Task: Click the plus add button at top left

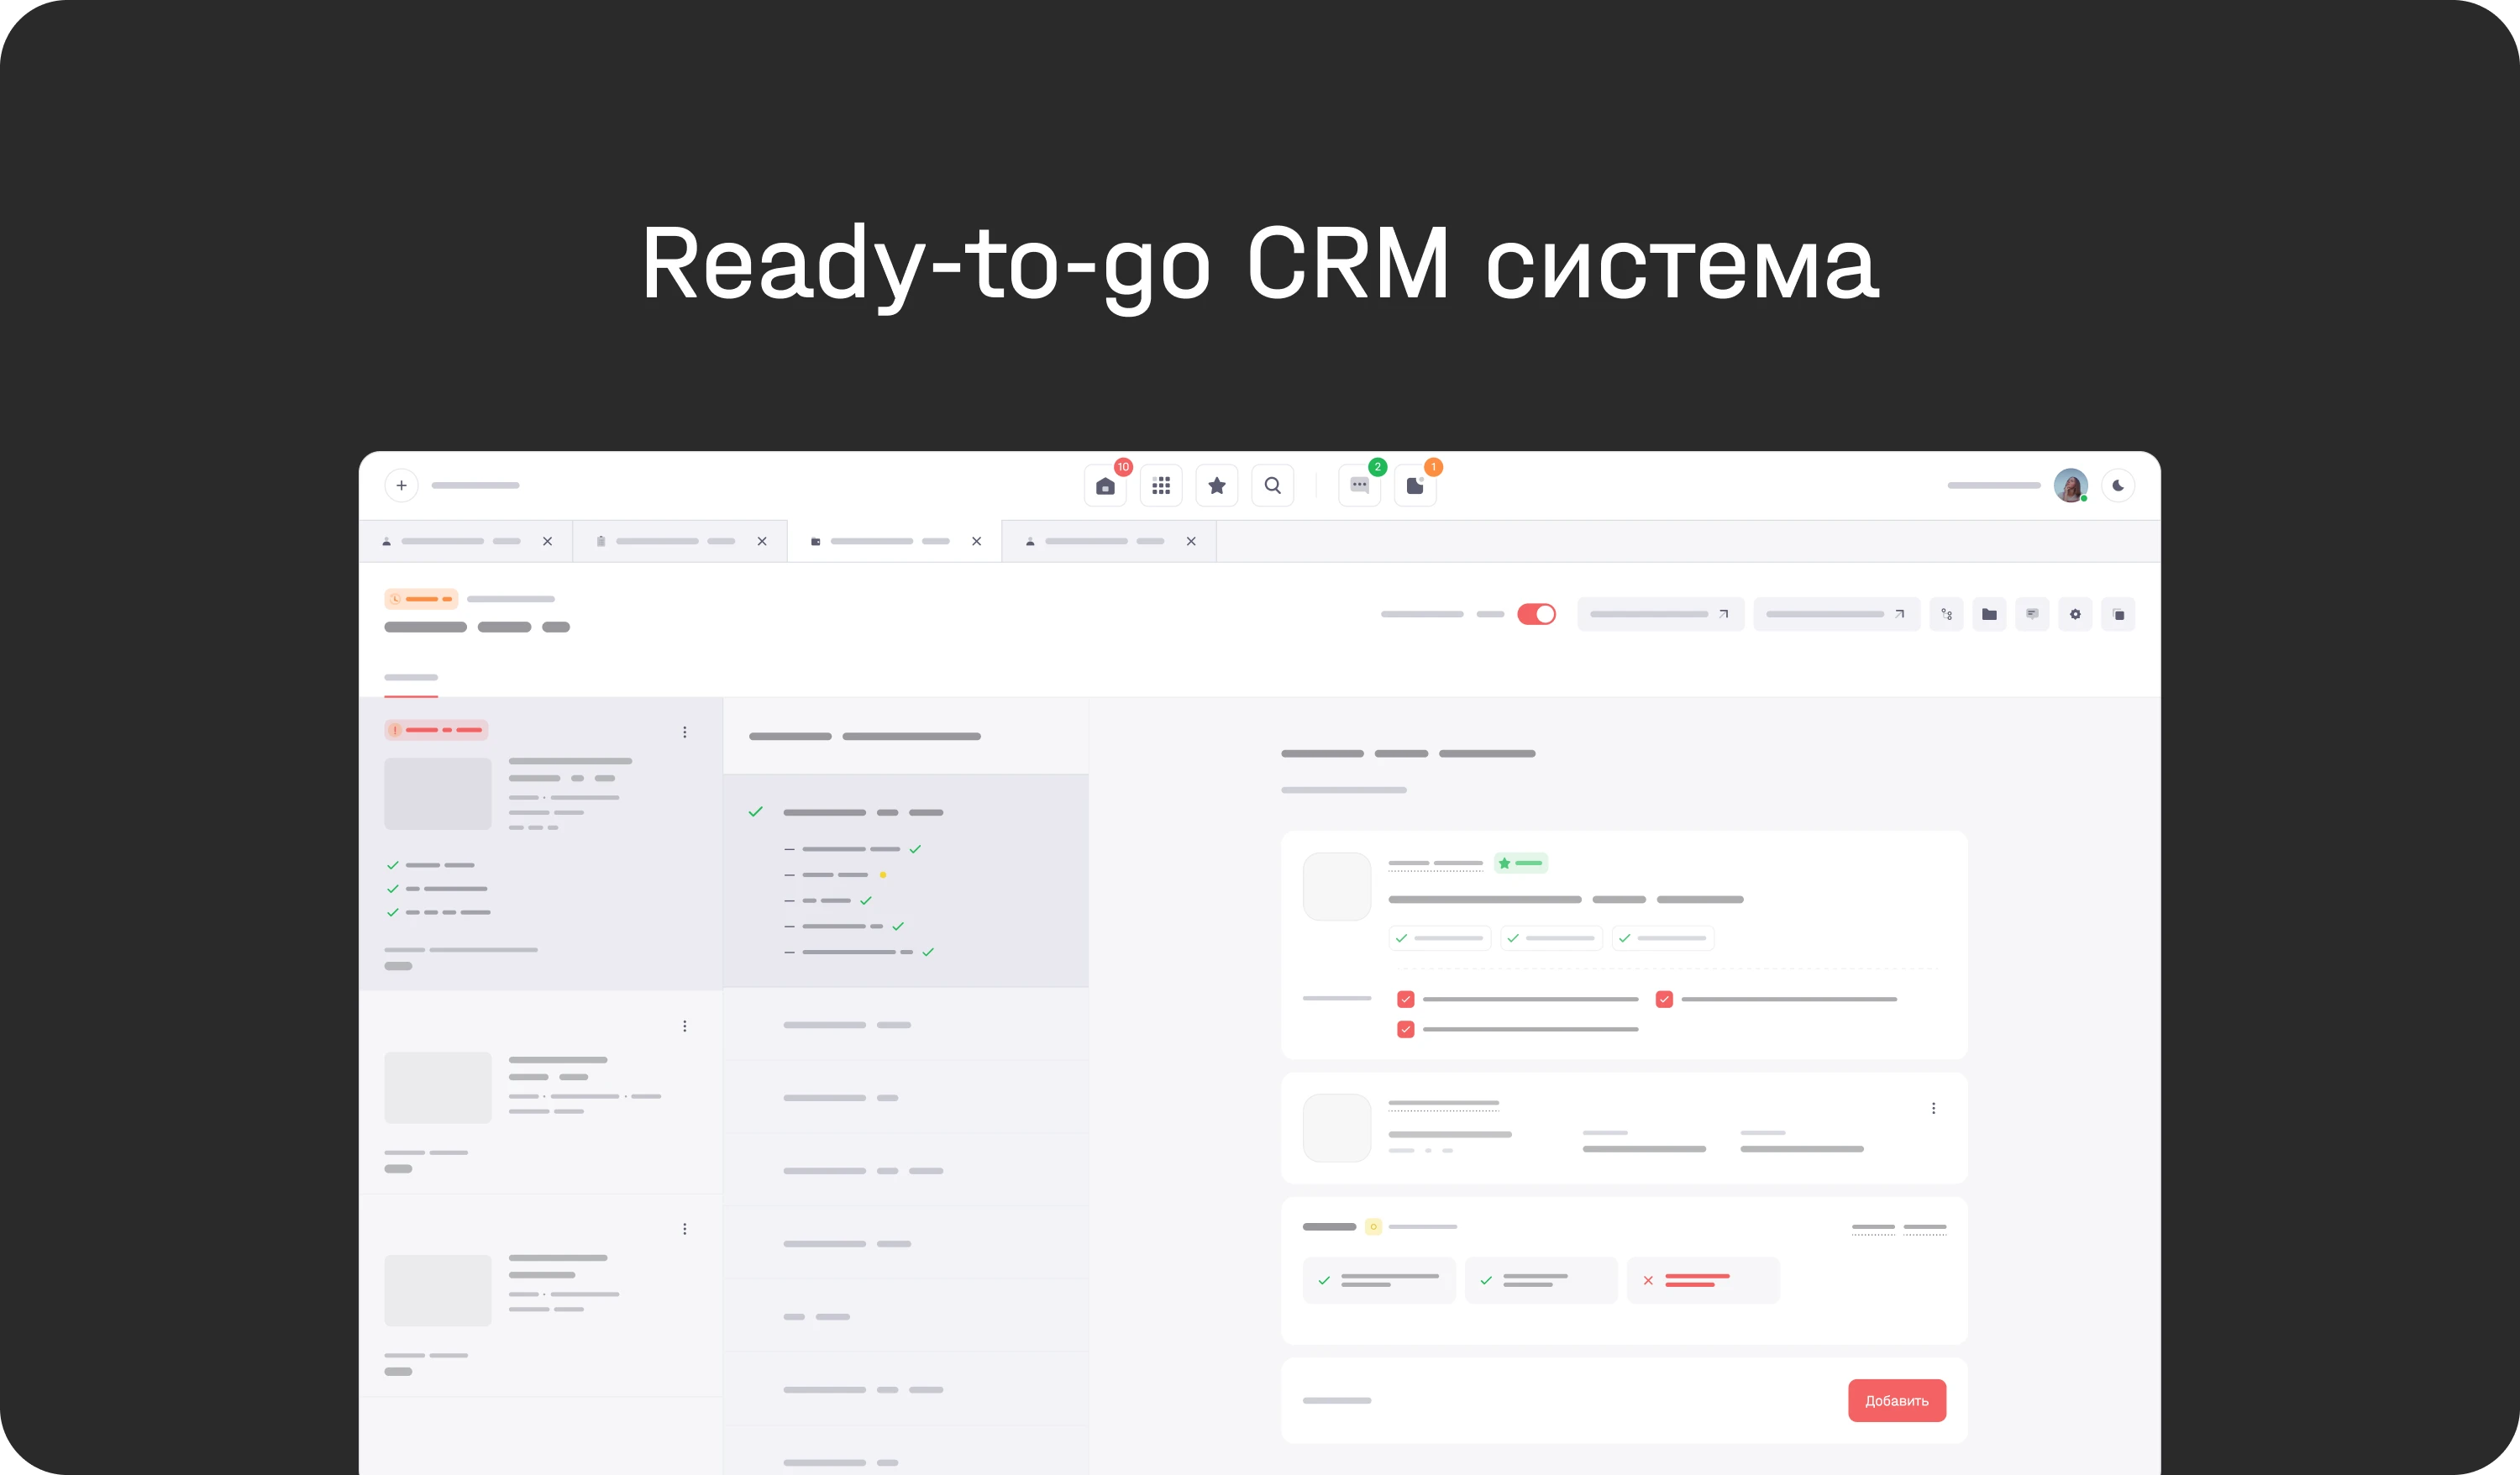Action: [401, 486]
